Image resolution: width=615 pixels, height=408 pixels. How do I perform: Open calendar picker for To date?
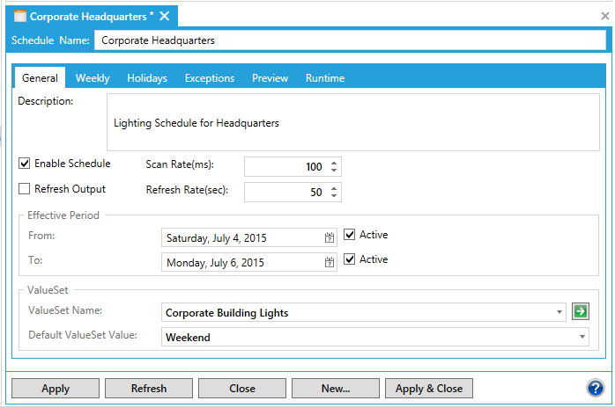click(330, 262)
